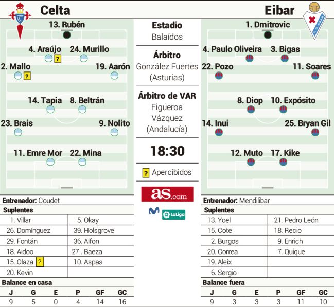Click the Celta club crest
Image resolution: width=334 pixels, height=307 pixels.
pos(20,21)
